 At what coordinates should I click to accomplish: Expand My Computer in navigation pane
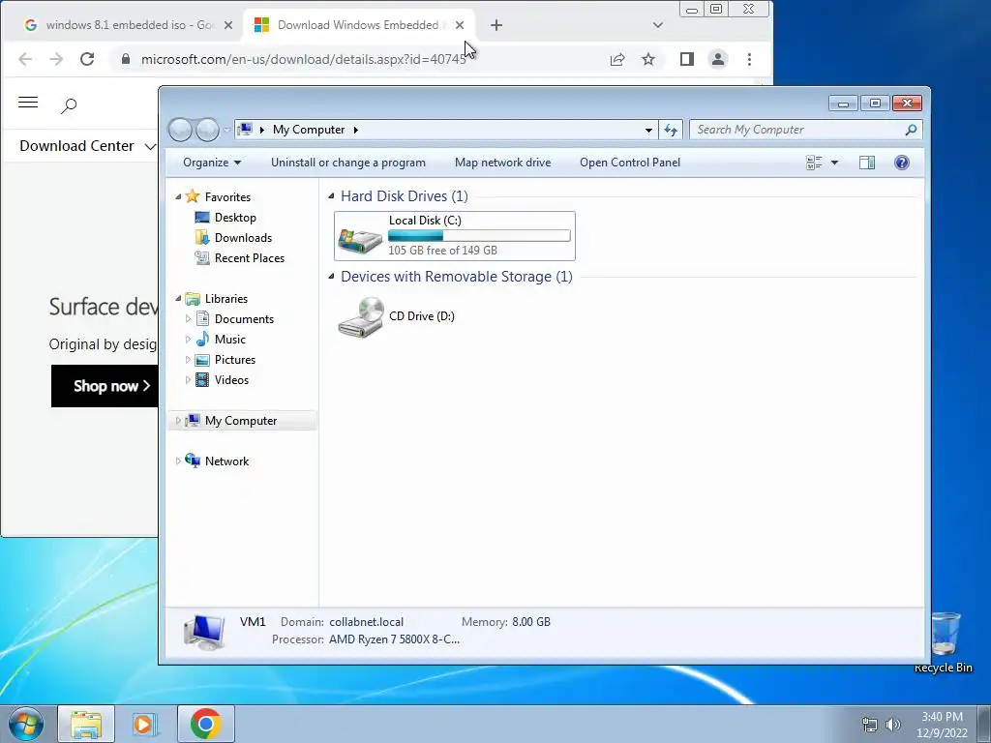(178, 421)
